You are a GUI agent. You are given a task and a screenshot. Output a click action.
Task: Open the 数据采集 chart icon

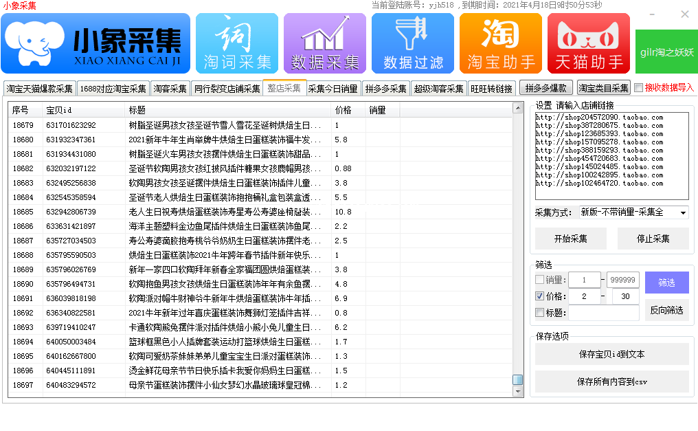click(x=324, y=43)
